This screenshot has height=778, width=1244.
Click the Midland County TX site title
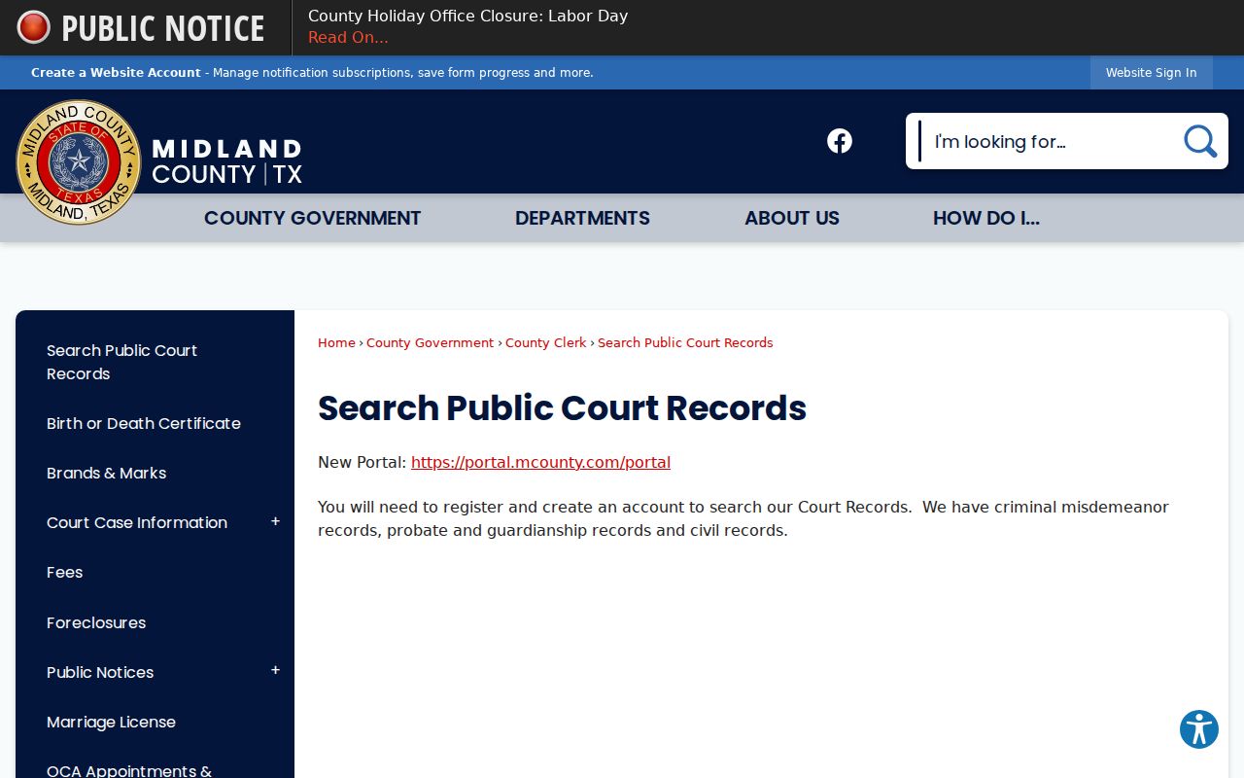226,161
